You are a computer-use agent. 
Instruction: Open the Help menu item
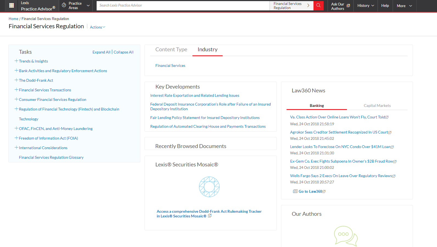click(385, 5)
